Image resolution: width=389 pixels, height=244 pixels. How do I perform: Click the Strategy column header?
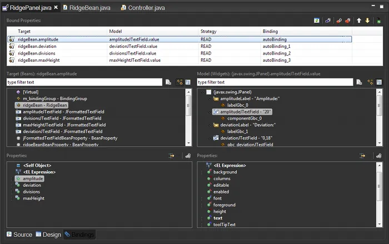click(x=230, y=31)
